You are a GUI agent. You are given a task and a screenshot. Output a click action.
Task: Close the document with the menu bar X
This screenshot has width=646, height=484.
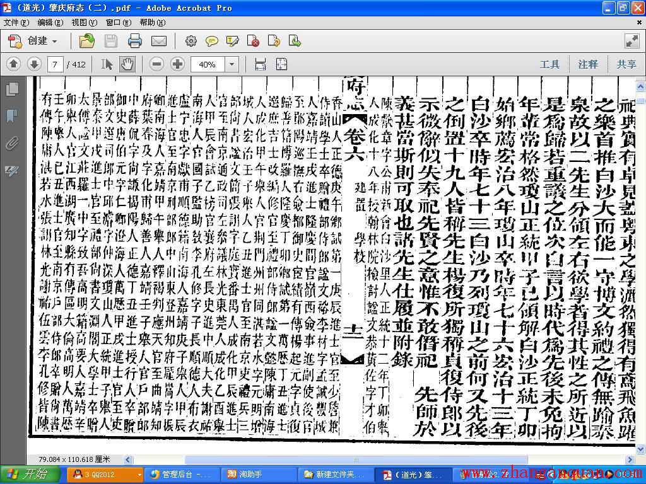point(640,23)
